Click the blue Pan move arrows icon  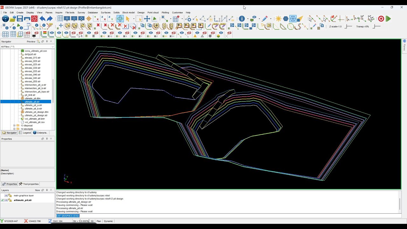[x=147, y=18]
